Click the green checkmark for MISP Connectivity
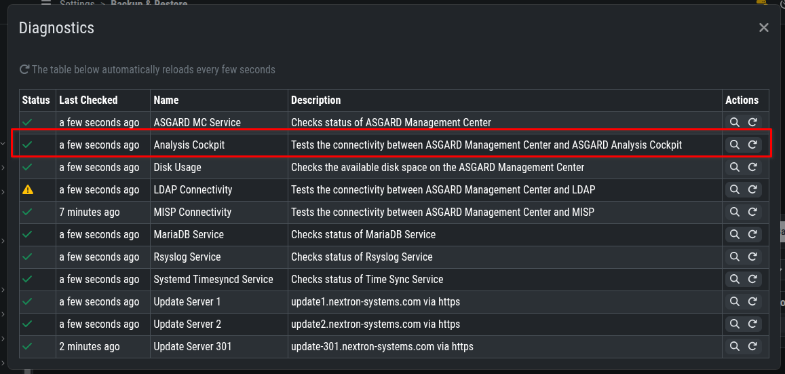The image size is (785, 374). tap(28, 212)
